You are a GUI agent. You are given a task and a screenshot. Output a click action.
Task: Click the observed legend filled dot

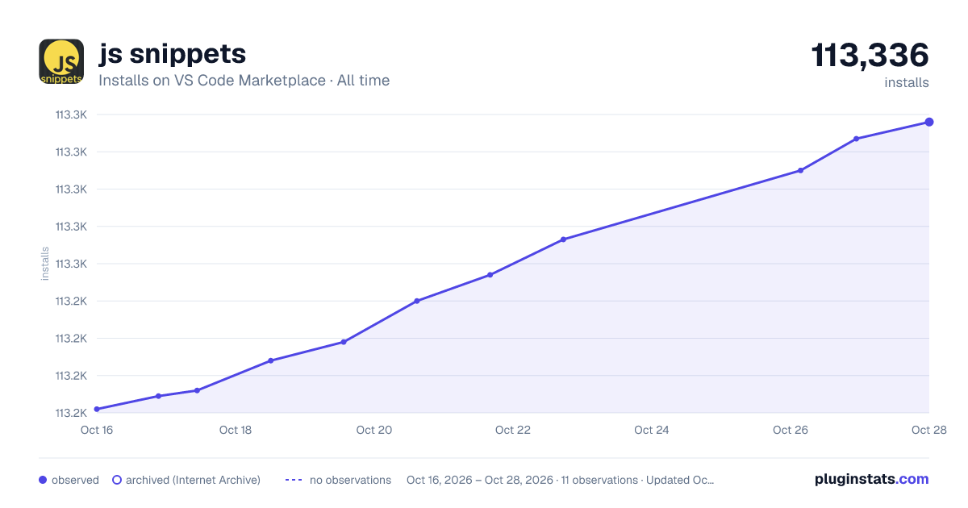[x=43, y=480]
